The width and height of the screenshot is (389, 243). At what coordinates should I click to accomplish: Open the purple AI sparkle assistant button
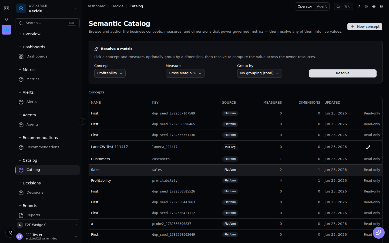click(x=379, y=233)
